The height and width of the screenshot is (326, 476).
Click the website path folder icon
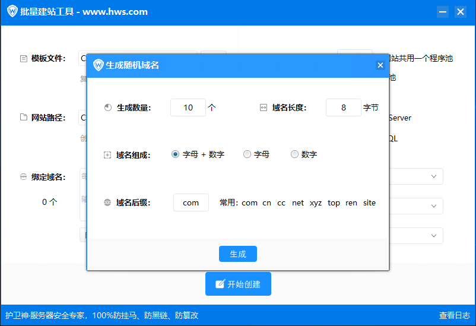[x=23, y=118]
